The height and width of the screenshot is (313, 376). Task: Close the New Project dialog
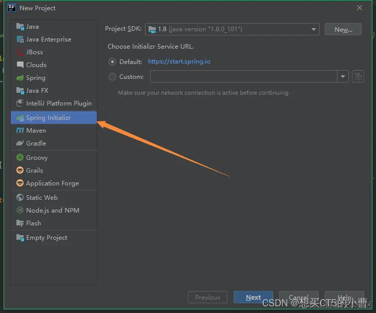coord(360,8)
